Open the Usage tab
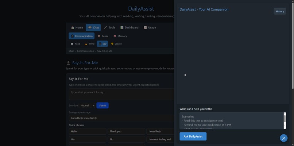Screen dimensions: 294x146 click(150, 28)
